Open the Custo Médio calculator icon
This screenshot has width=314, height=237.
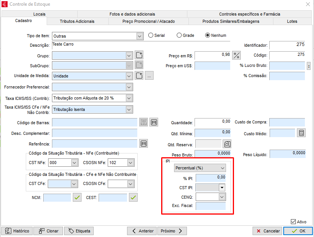click(x=301, y=133)
